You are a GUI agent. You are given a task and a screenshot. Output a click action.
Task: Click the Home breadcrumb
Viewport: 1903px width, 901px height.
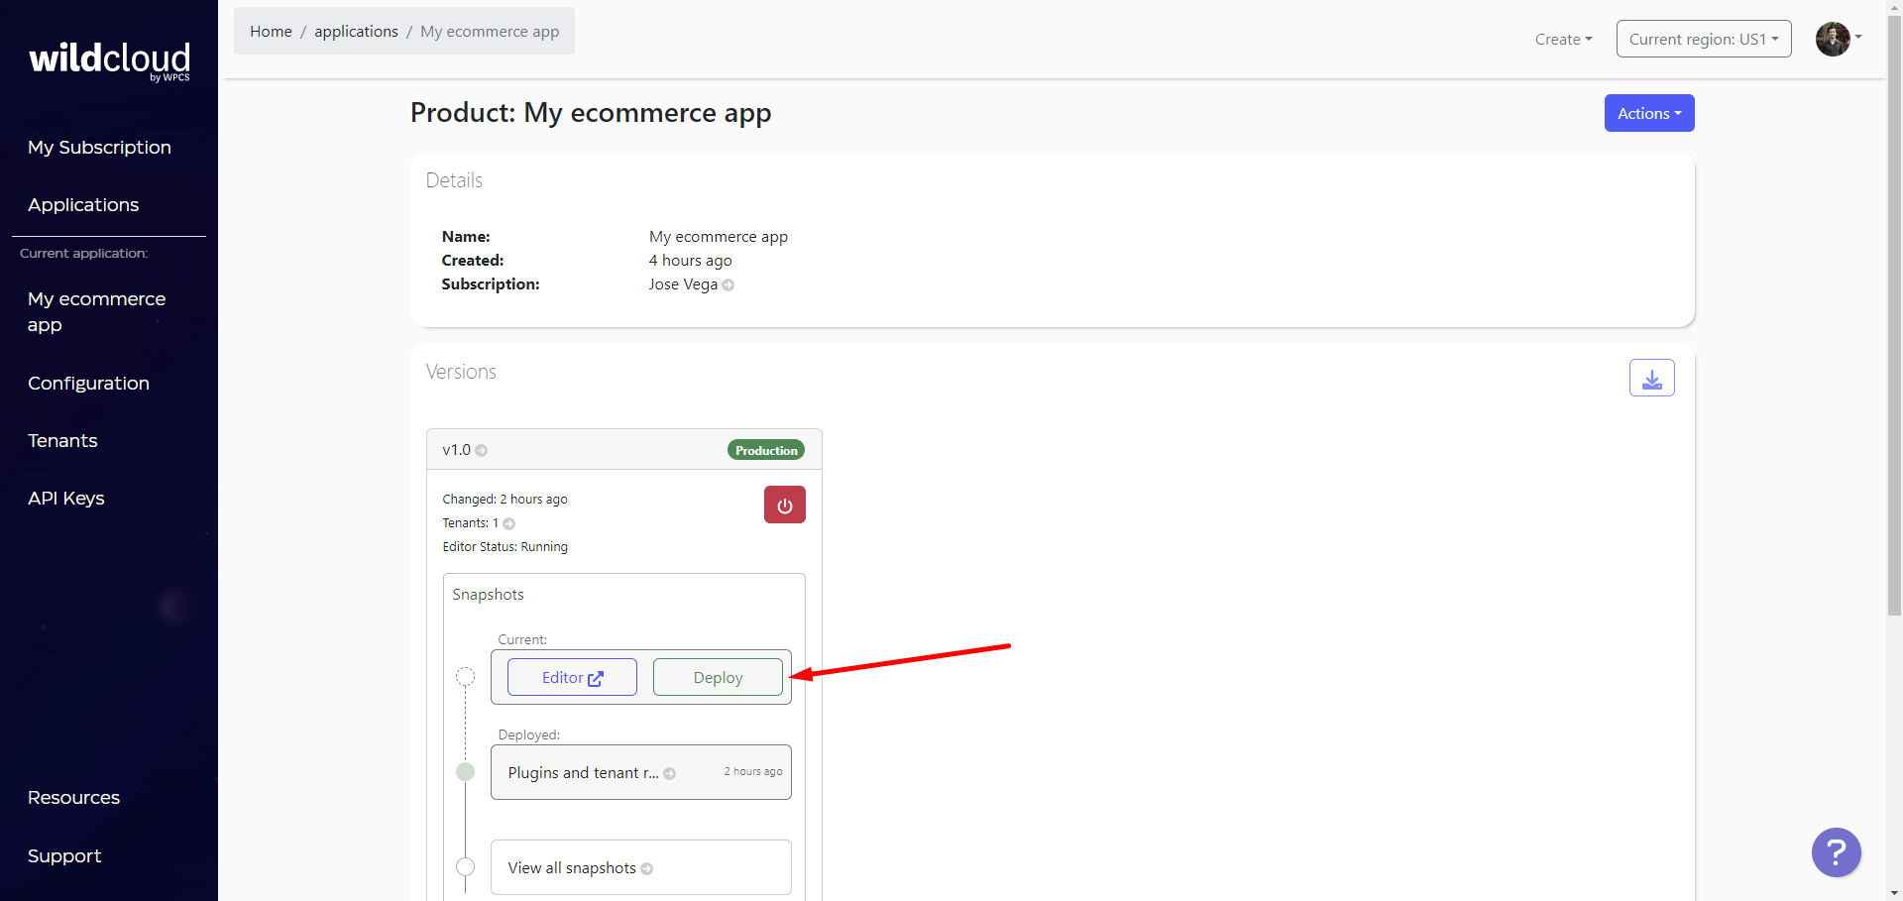[x=271, y=31]
